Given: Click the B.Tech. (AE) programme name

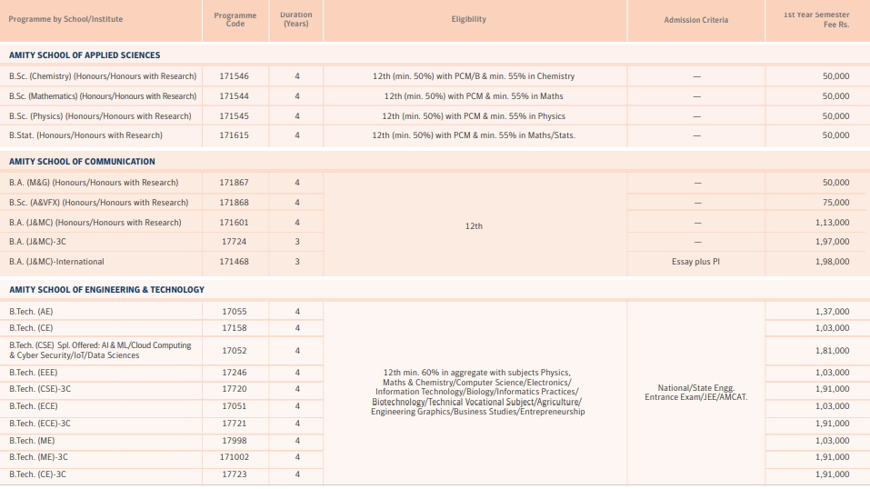Looking at the screenshot, I should [31, 312].
